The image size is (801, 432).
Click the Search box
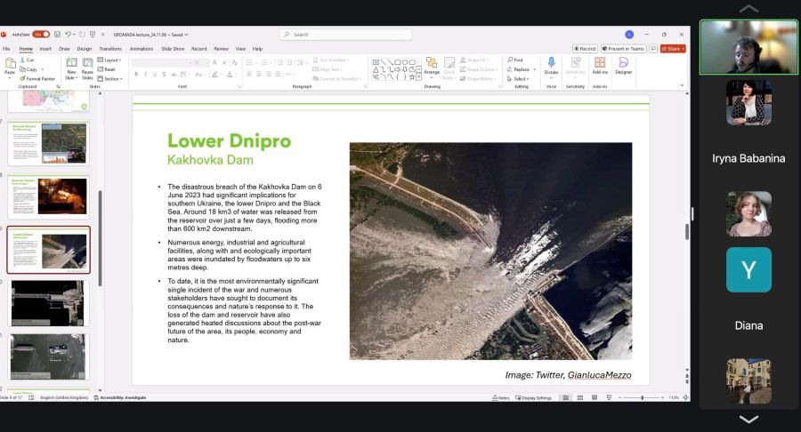[345, 34]
